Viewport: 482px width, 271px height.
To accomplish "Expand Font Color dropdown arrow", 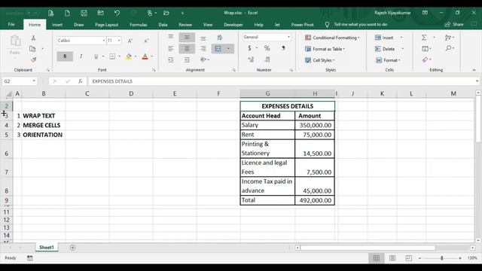I will 152,56.
